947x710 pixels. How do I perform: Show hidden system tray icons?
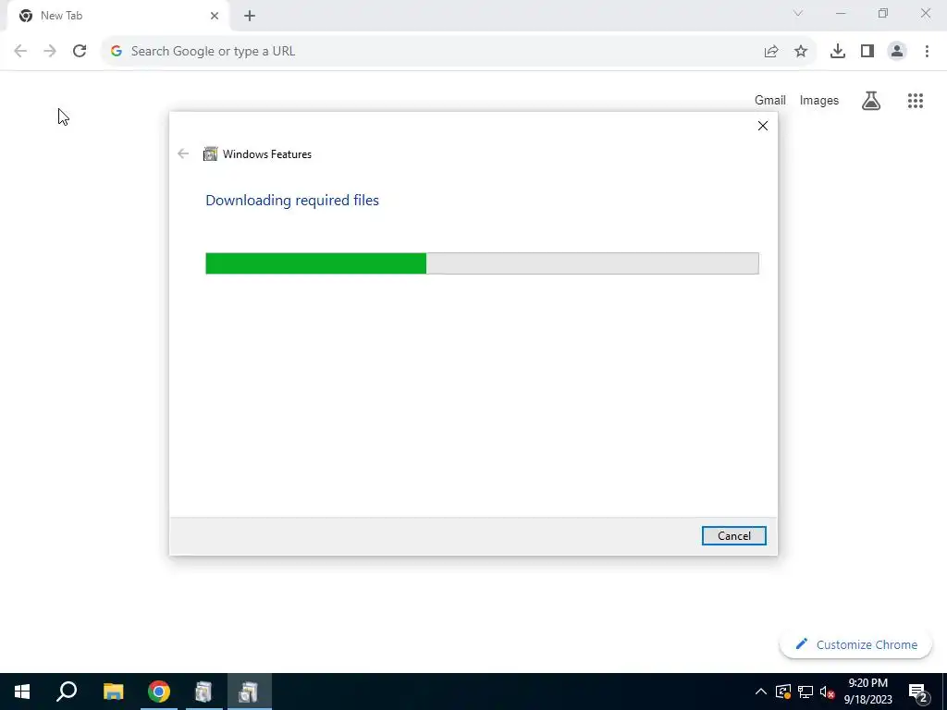coord(761,692)
